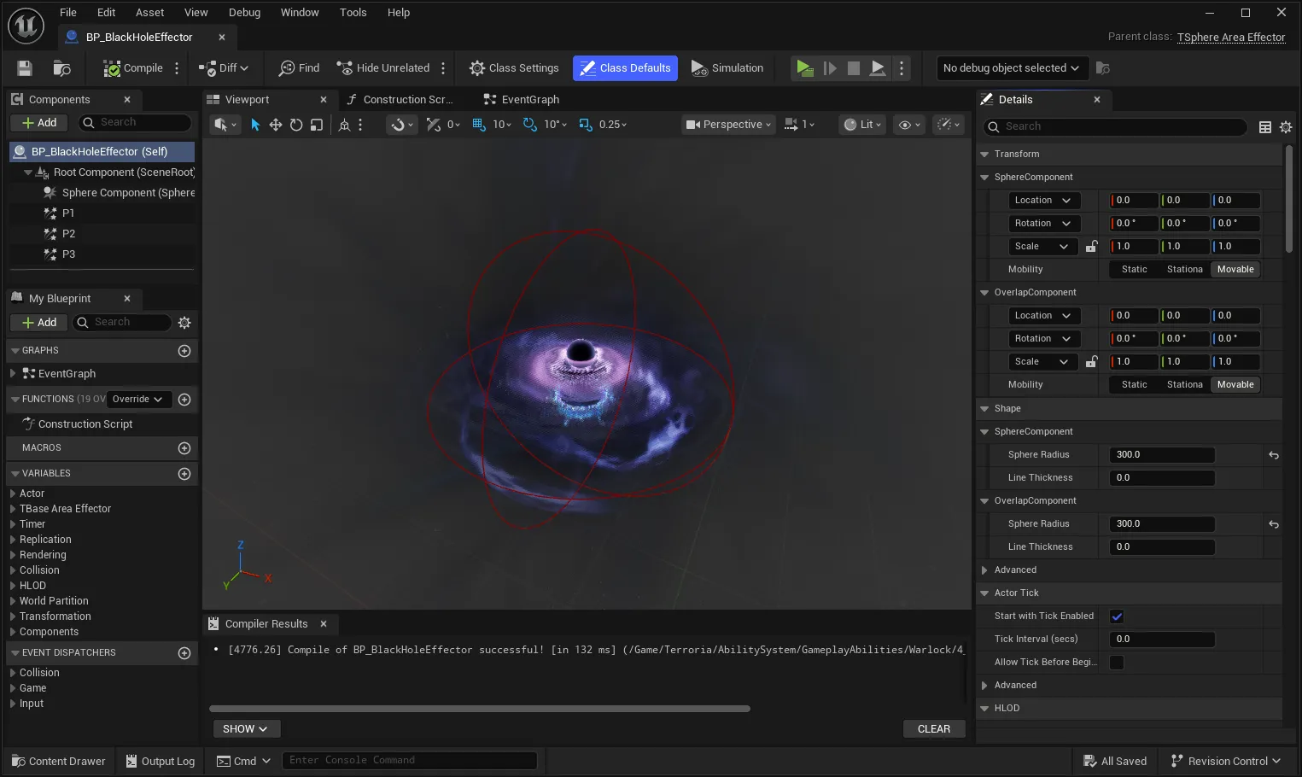The image size is (1302, 777).
Task: Add new event dispatcher plus icon
Action: click(184, 653)
